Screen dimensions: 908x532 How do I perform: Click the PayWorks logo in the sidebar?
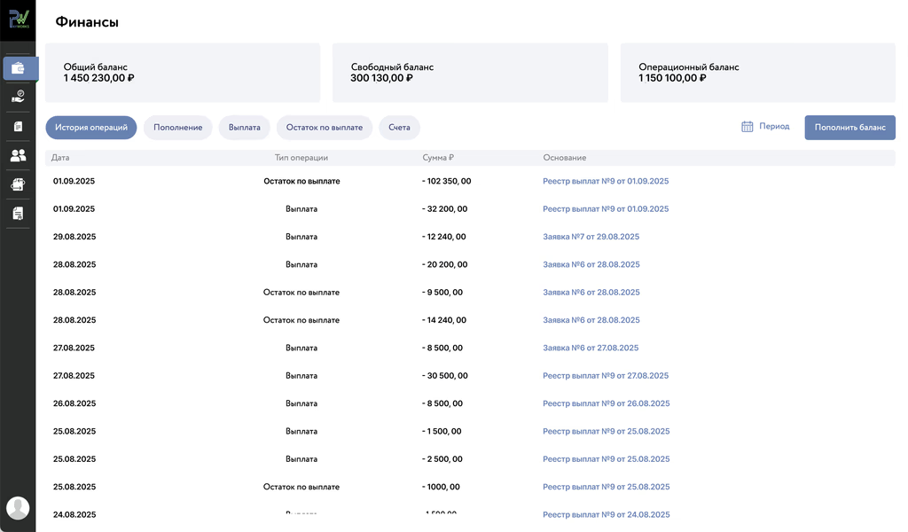(19, 19)
